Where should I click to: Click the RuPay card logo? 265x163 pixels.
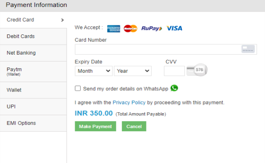click(x=152, y=28)
